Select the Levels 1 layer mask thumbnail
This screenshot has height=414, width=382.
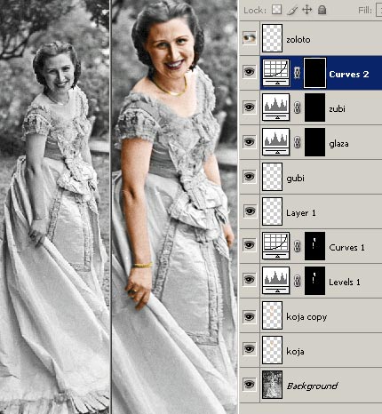tap(314, 281)
